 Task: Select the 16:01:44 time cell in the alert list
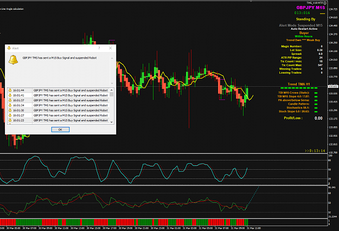pyautogui.click(x=18, y=91)
